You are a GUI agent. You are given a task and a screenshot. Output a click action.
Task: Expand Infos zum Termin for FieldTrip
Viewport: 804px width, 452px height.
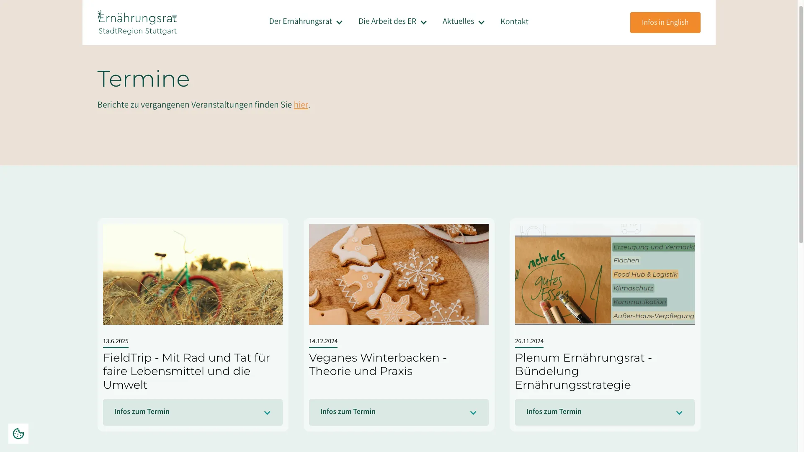click(x=193, y=412)
